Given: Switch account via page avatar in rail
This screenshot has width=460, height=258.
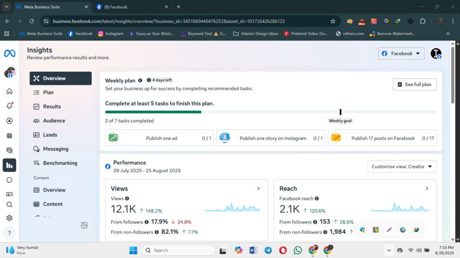Looking at the screenshot, I should pyautogui.click(x=10, y=72).
